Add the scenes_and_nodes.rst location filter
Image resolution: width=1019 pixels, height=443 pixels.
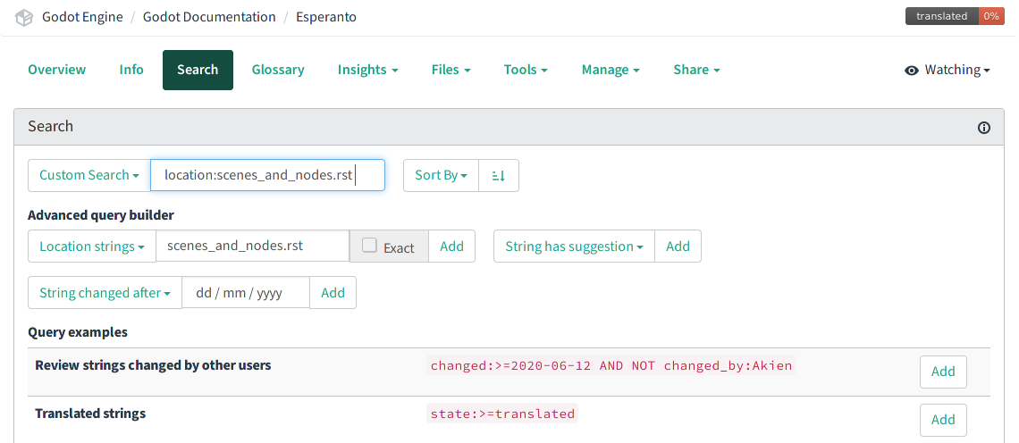451,247
